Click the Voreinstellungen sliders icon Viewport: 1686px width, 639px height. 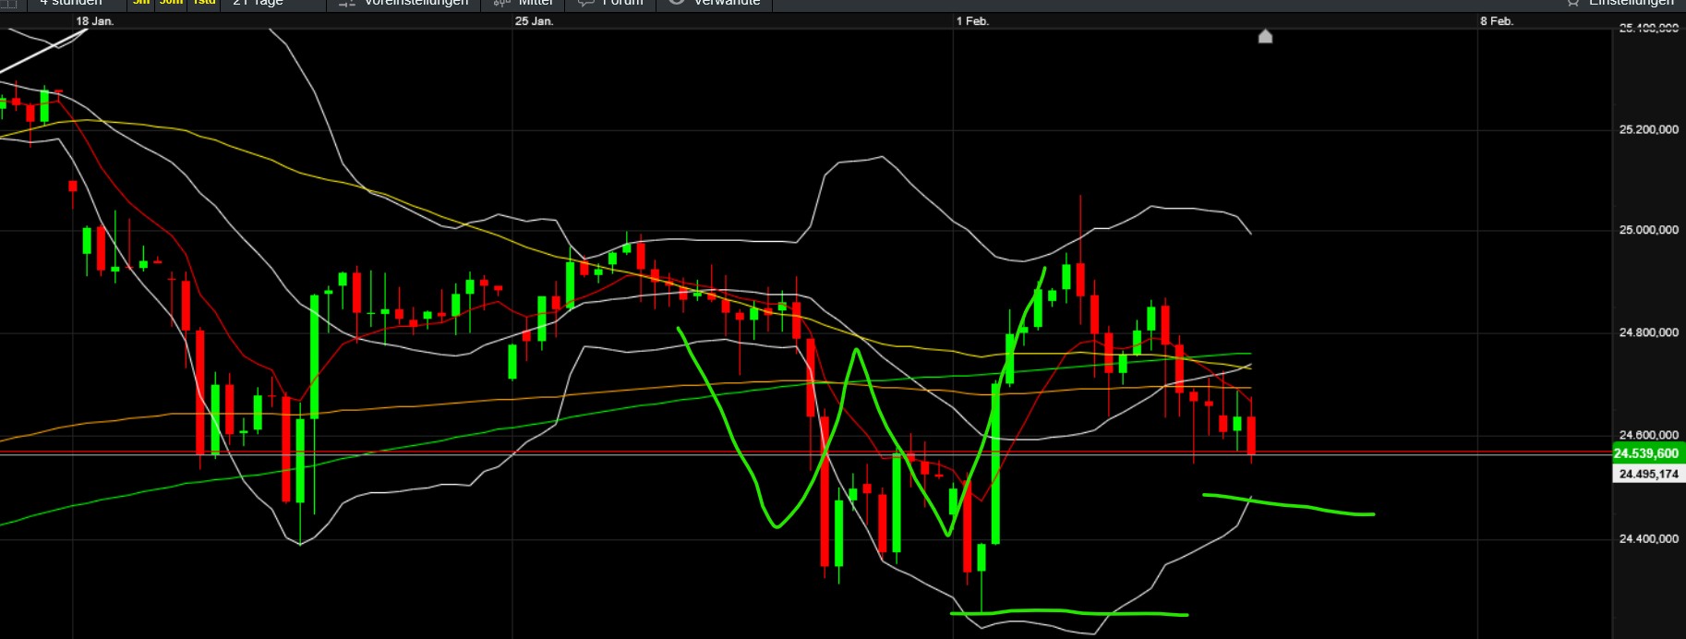[346, 3]
